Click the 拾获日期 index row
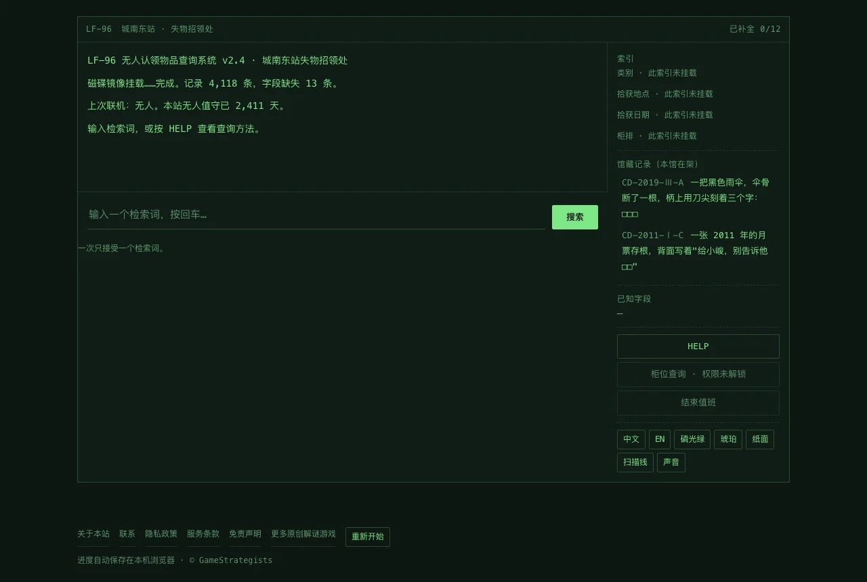The width and height of the screenshot is (867, 582). 665,115
